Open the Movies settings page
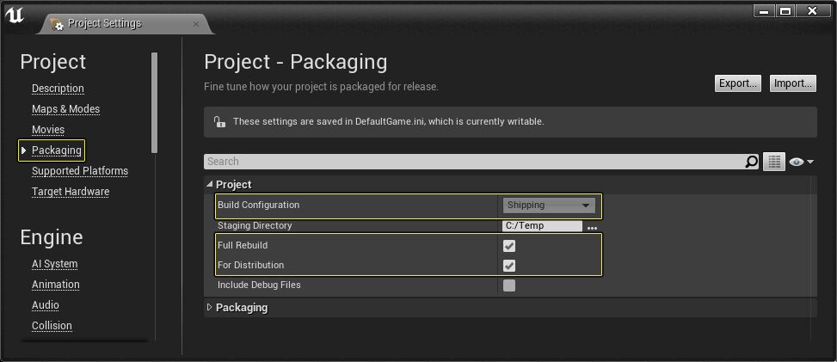 pyautogui.click(x=48, y=130)
